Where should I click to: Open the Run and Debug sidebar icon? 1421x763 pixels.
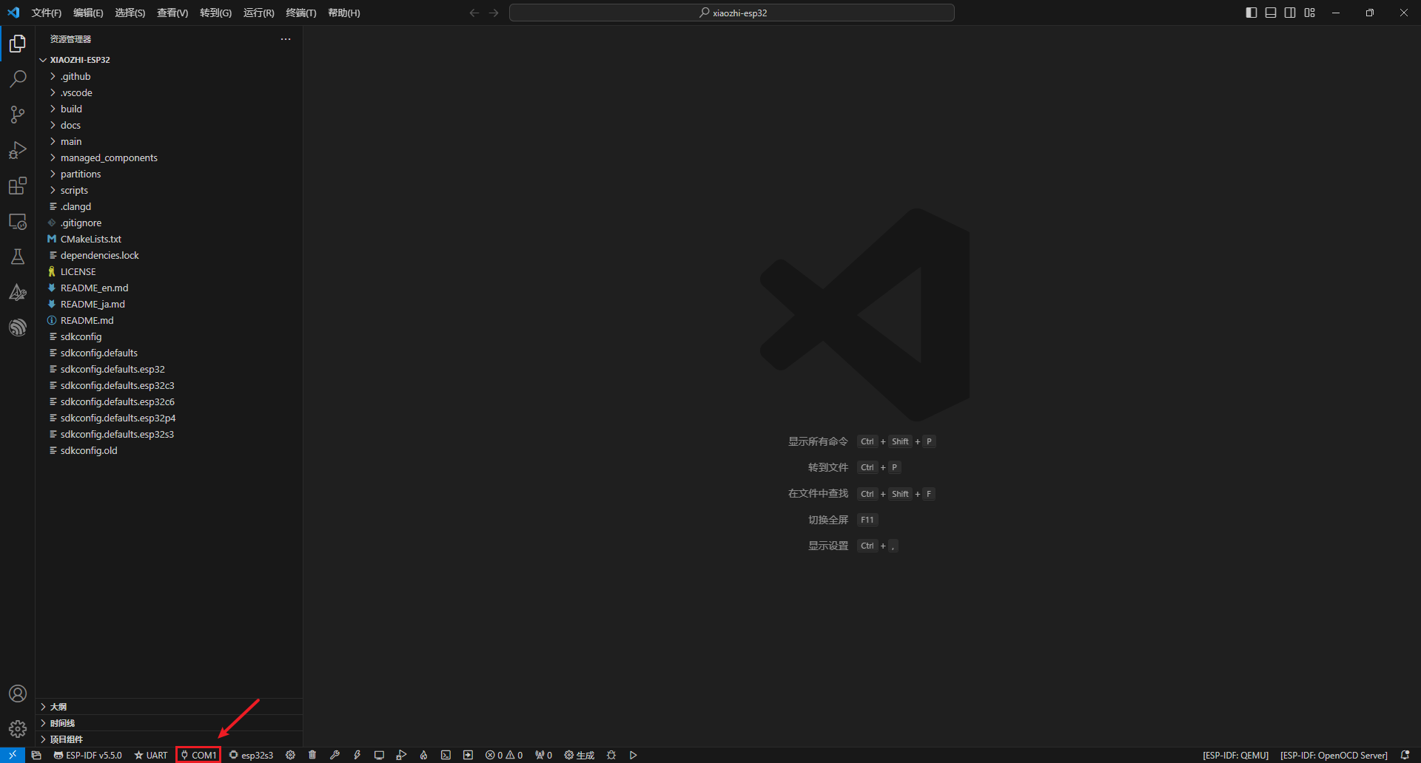pos(18,150)
